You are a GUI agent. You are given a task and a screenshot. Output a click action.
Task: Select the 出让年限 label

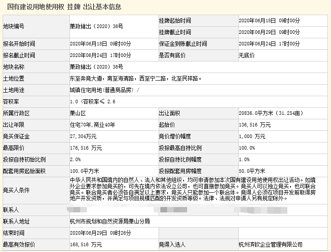[14, 125]
